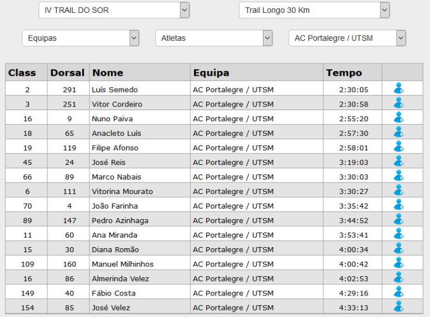430x317 pixels.
Task: Expand the Trail Longo 30 Km race dropdown
Action: click(314, 10)
